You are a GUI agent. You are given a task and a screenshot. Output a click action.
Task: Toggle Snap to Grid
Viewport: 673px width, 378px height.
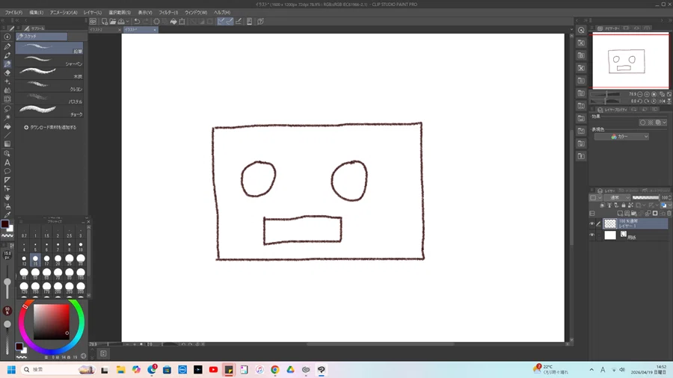[x=239, y=22]
